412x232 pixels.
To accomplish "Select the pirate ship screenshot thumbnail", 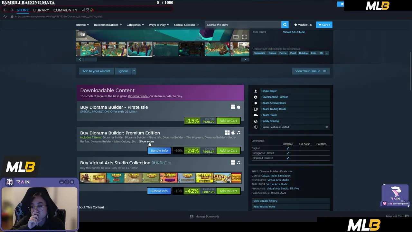I will [x=217, y=49].
